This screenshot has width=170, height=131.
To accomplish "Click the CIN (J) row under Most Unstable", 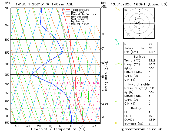I will [141, 104].
